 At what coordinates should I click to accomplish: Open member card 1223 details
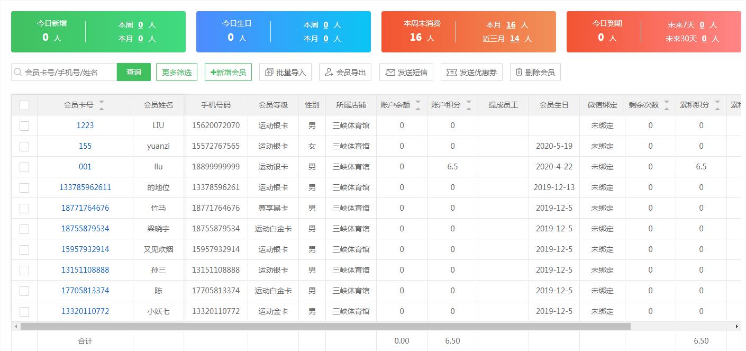(x=85, y=125)
